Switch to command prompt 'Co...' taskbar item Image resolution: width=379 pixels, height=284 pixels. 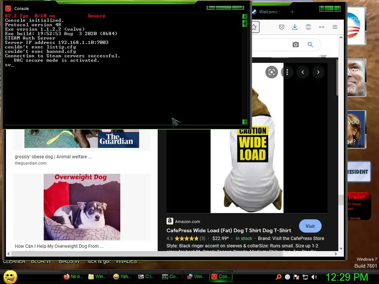171,277
